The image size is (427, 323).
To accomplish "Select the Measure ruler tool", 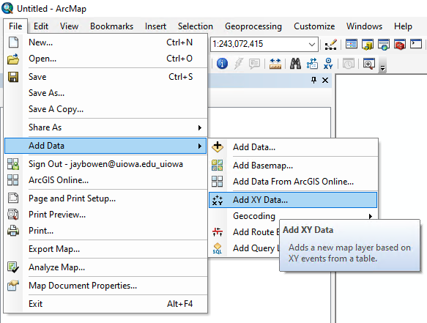I will click(x=275, y=64).
